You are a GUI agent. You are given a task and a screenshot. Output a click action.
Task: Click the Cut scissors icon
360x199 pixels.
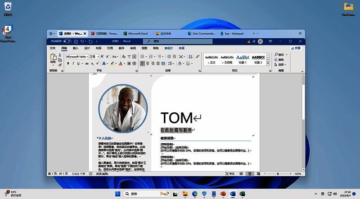pyautogui.click(x=60, y=55)
